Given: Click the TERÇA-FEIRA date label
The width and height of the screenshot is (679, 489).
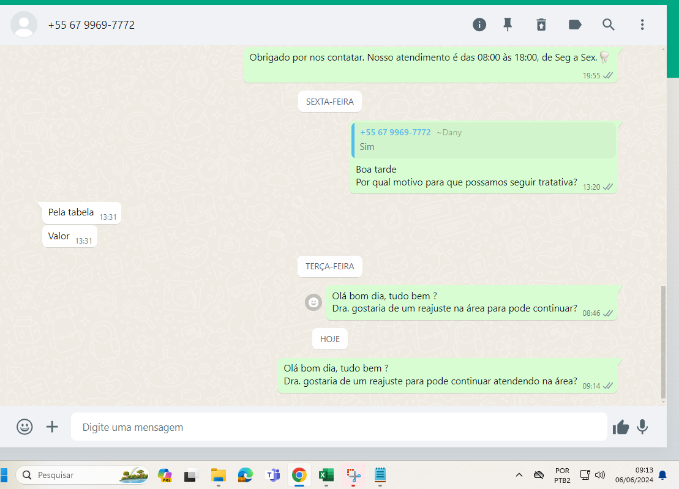Looking at the screenshot, I should (330, 267).
